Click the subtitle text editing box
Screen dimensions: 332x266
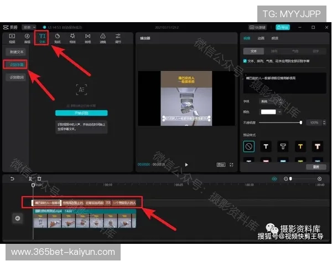click(x=284, y=83)
